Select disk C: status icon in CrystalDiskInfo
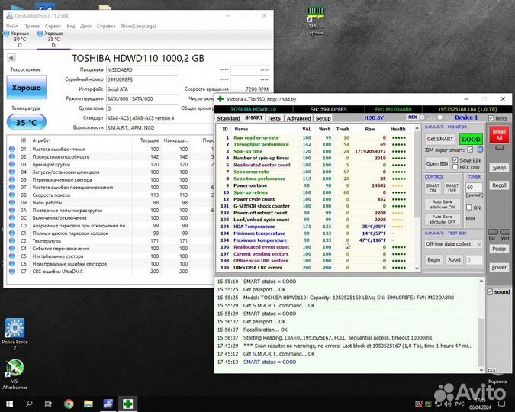The width and height of the screenshot is (515, 412). click(7, 33)
